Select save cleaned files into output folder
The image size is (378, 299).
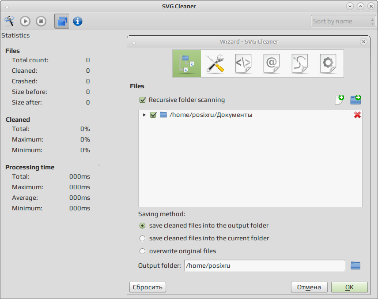[143, 226]
